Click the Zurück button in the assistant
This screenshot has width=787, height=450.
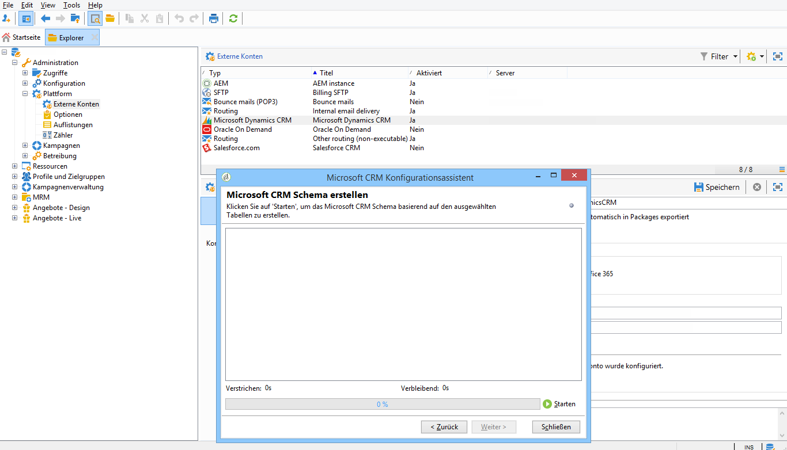point(444,427)
